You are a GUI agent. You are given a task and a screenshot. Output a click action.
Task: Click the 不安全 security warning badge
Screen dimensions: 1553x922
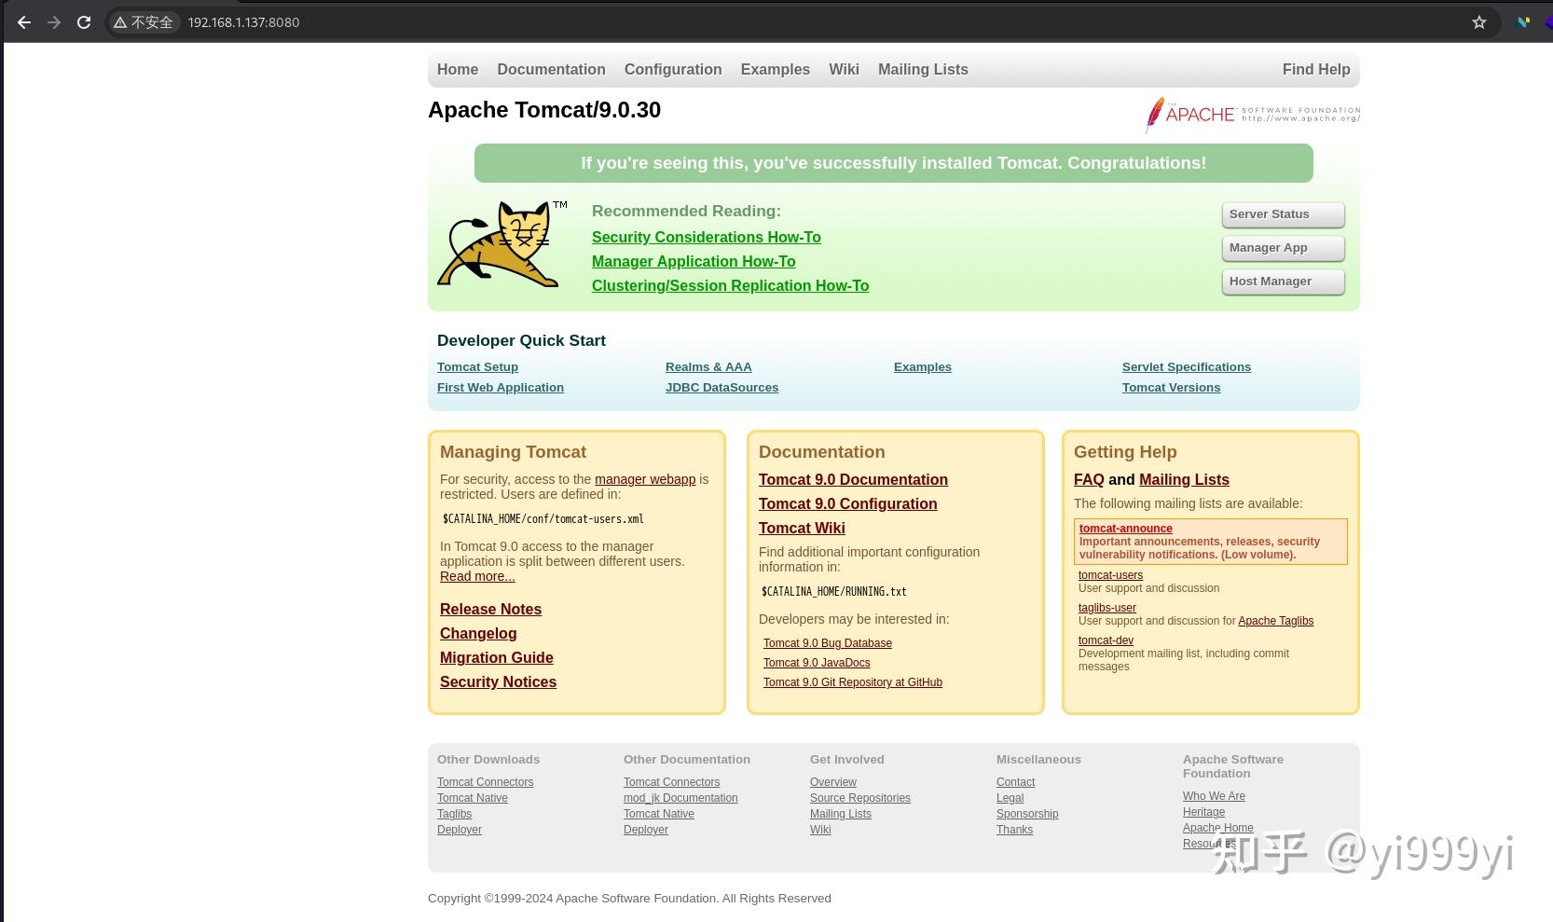coord(143,21)
